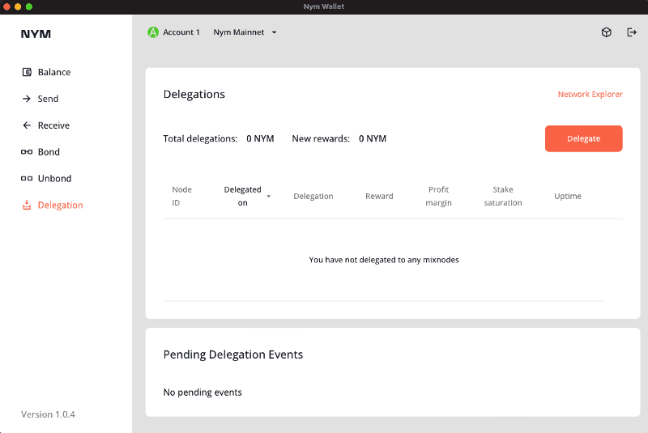Click the Unbond icon in sidebar

[x=27, y=179]
